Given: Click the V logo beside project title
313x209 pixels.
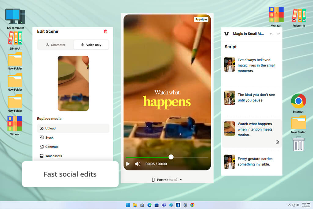Looking at the screenshot, I should click(x=226, y=34).
